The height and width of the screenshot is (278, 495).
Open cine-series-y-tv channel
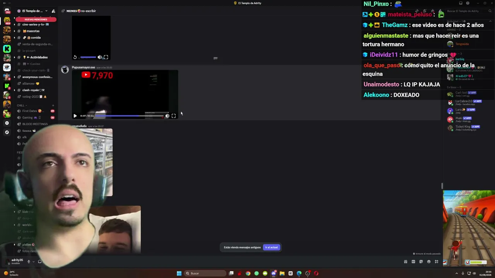[x=35, y=24]
